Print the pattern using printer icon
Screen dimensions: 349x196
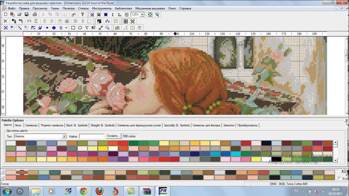(35, 14)
